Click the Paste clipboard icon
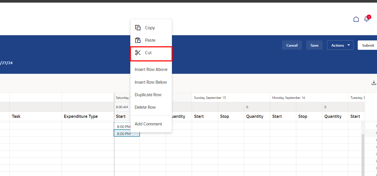This screenshot has height=176, width=377. point(138,40)
